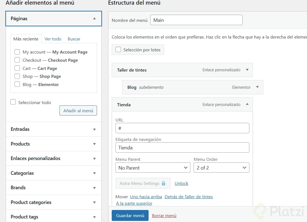
Task: Switch to the Buscar tab
Action: pos(74,39)
